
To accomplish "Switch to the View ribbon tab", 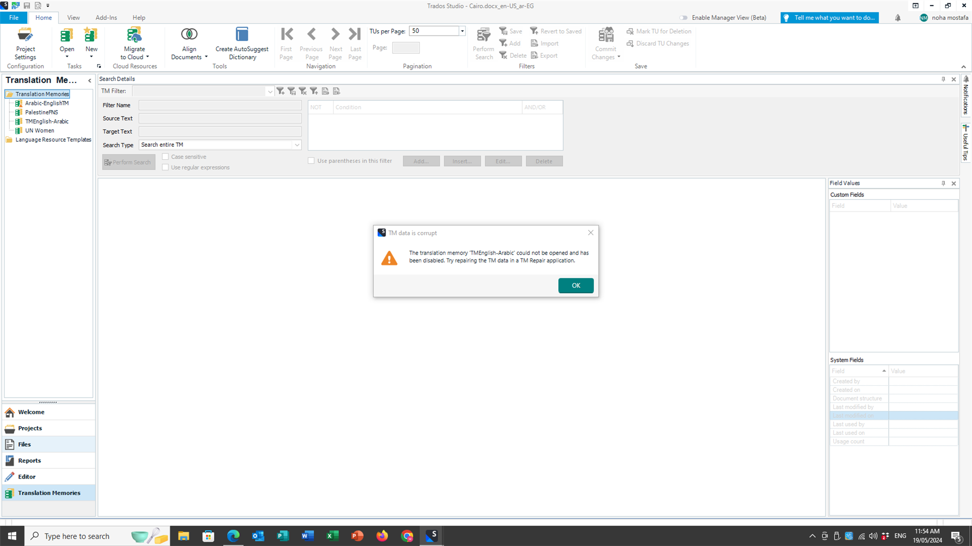I will pos(73,18).
